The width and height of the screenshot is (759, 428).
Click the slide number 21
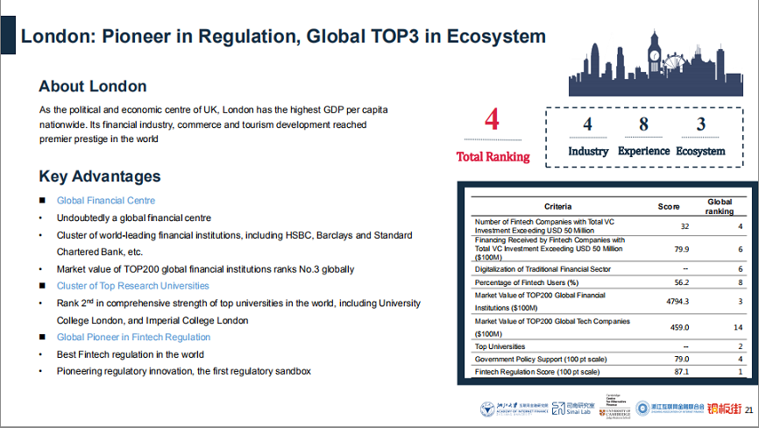[x=748, y=410]
